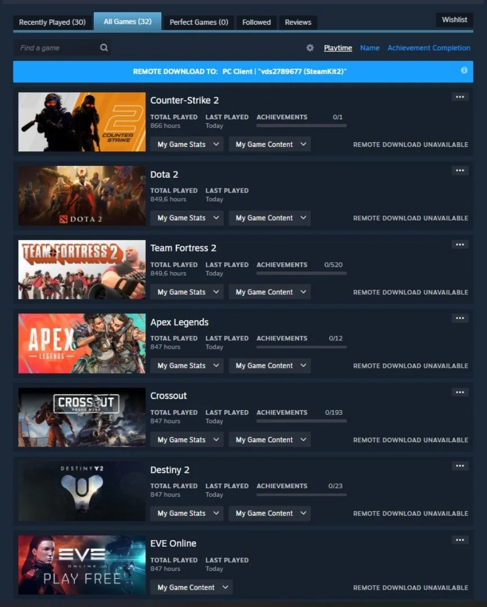Viewport: 487px width, 607px height.
Task: Sort games by Name
Action: (x=370, y=48)
